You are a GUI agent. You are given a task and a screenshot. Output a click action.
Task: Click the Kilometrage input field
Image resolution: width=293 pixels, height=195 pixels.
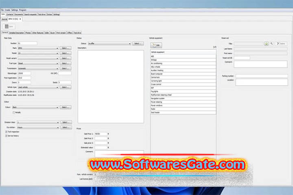(24, 74)
